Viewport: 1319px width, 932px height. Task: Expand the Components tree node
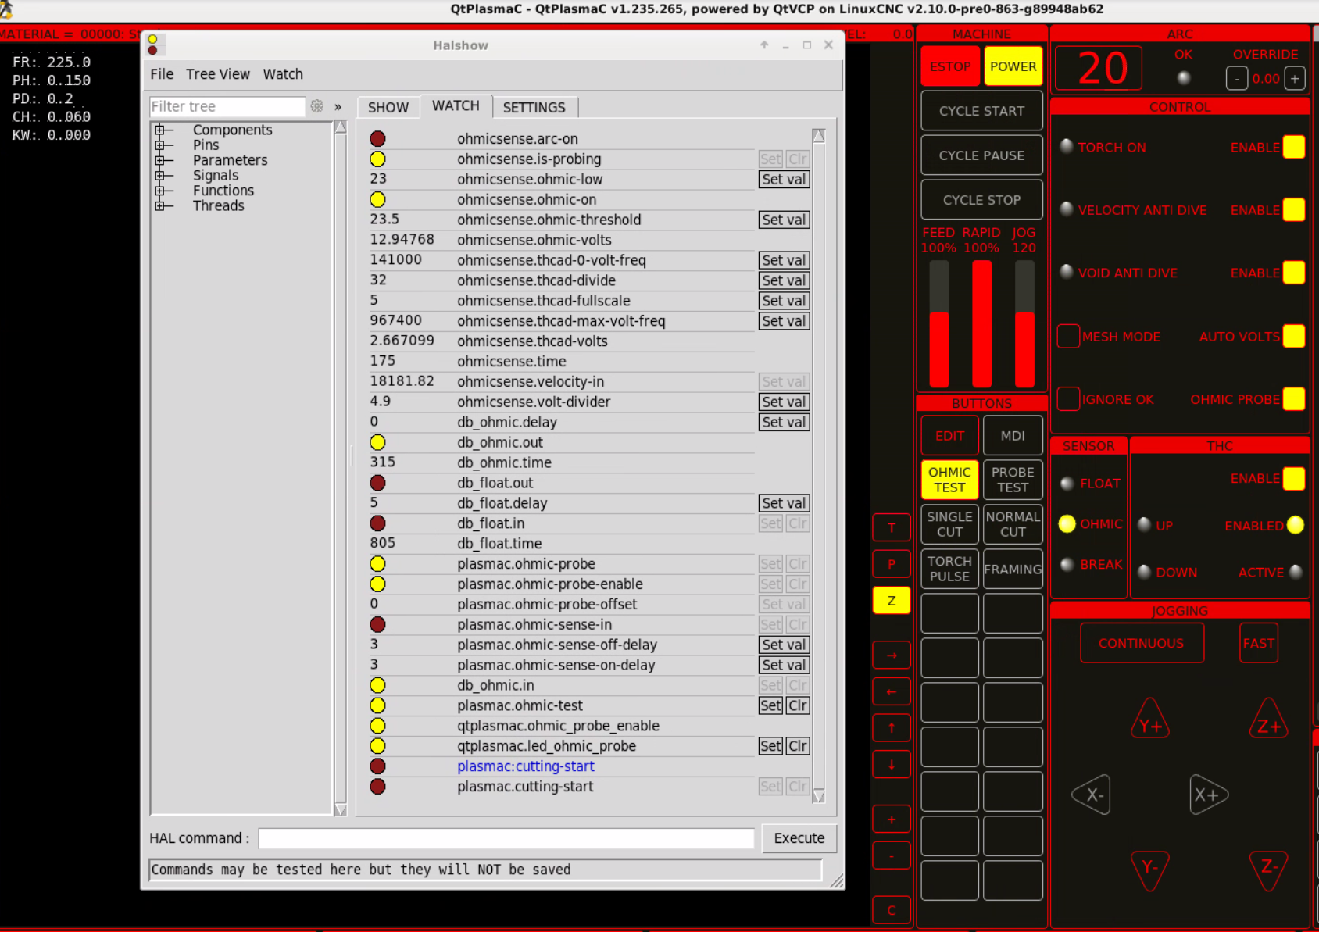pos(160,130)
